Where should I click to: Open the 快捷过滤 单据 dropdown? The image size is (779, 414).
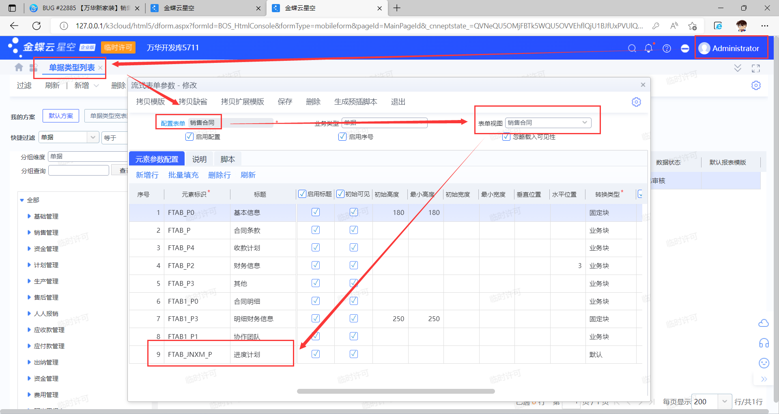[x=93, y=137]
